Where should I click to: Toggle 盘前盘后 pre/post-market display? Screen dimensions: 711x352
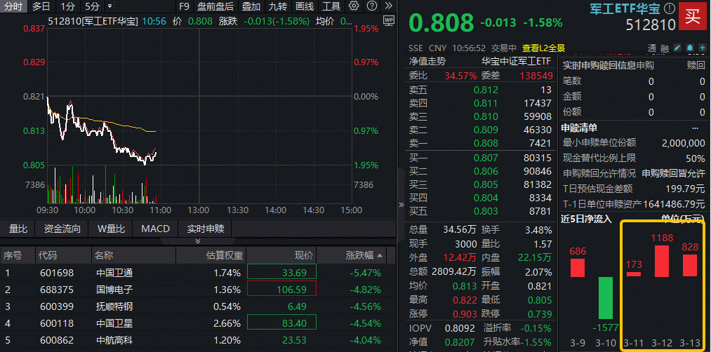click(x=215, y=6)
